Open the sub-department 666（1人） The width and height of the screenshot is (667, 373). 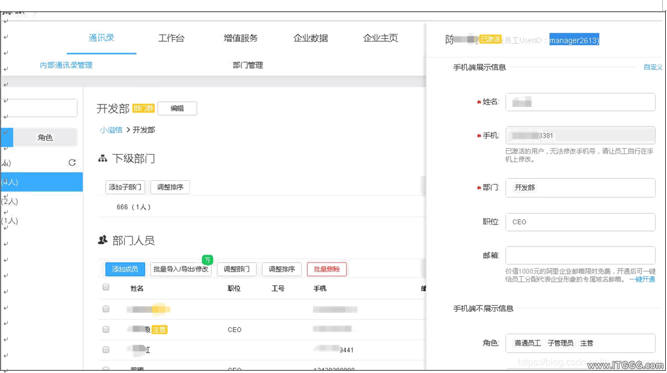click(x=134, y=207)
